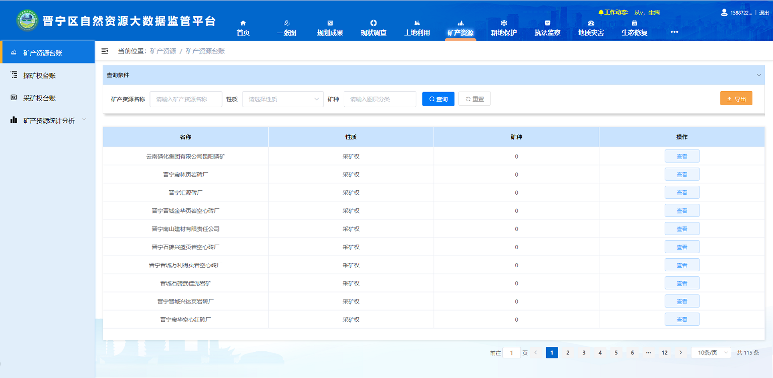Switch to the 执法监察 tab
773x378 pixels.
coord(548,33)
